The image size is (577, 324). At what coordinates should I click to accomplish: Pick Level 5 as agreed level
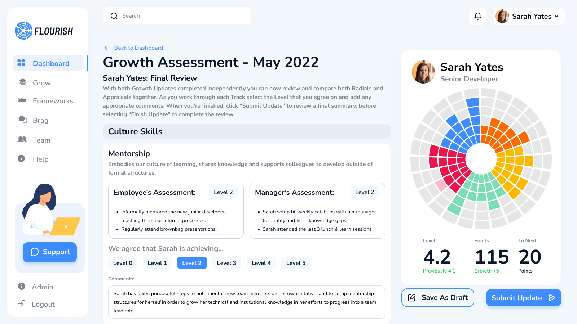tap(296, 263)
